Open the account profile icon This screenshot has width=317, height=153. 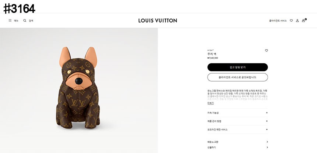(x=297, y=21)
